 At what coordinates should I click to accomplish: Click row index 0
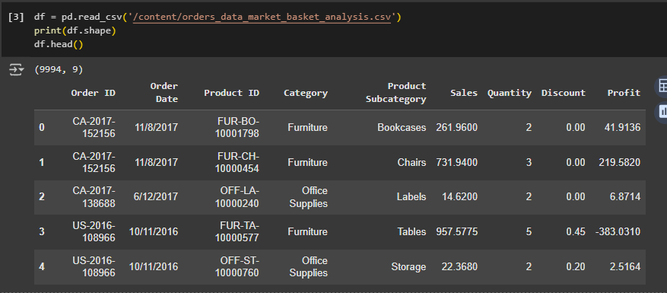(x=41, y=127)
